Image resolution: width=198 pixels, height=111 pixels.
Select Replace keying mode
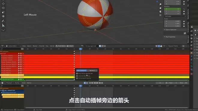pyautogui.click(x=92, y=70)
